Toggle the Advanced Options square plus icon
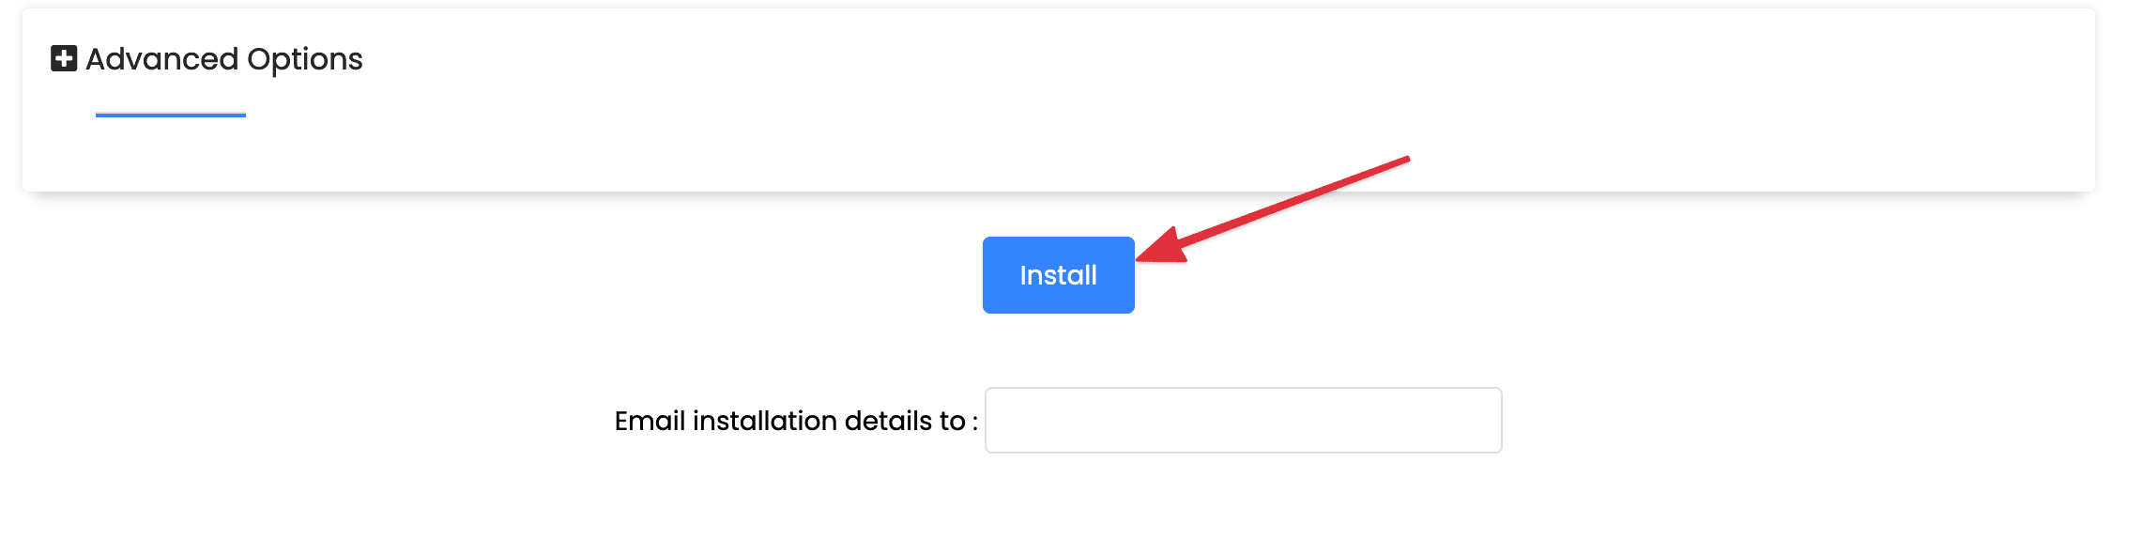The width and height of the screenshot is (2142, 539). (64, 59)
